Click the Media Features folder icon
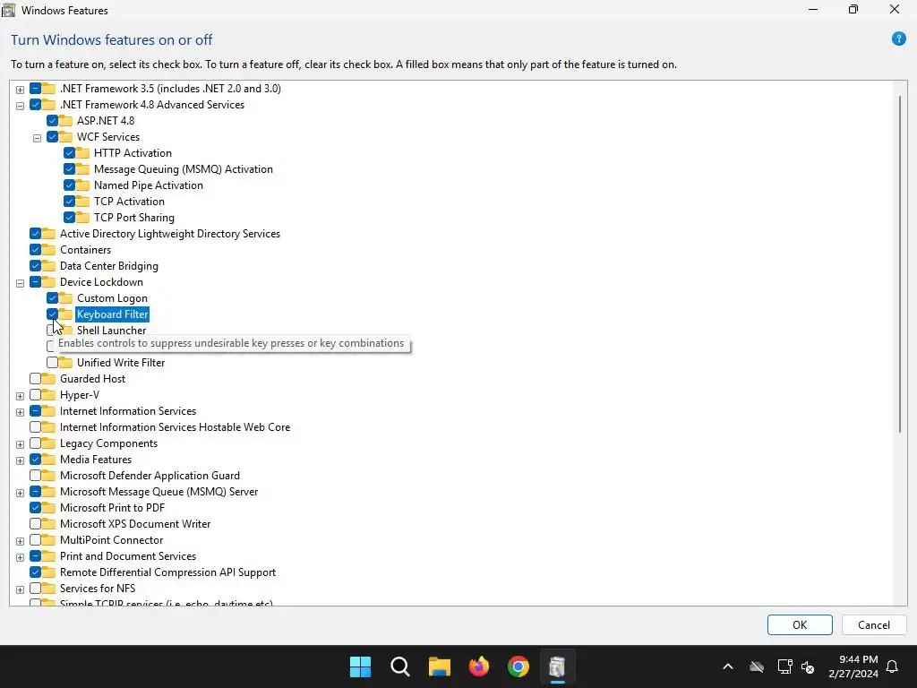 click(x=49, y=460)
